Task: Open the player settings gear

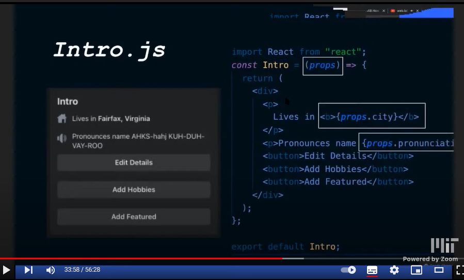Action: pyautogui.click(x=394, y=270)
